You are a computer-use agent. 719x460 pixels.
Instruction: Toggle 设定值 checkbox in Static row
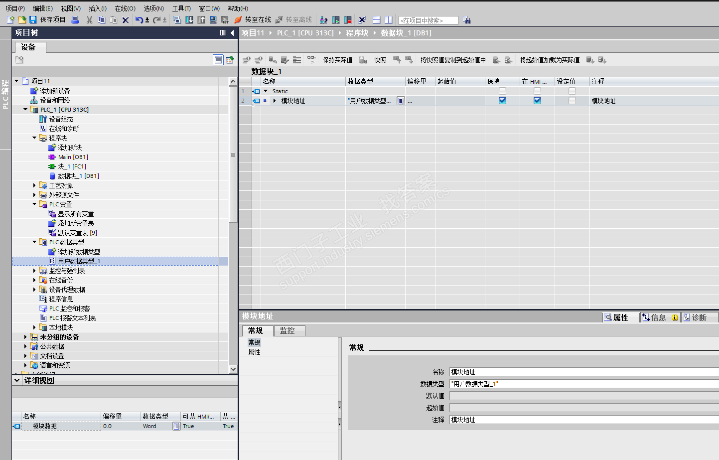click(x=572, y=91)
